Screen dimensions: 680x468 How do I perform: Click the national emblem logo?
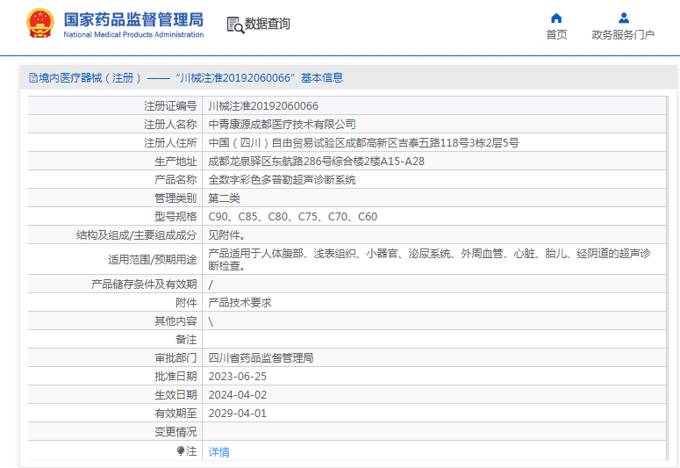coord(40,23)
